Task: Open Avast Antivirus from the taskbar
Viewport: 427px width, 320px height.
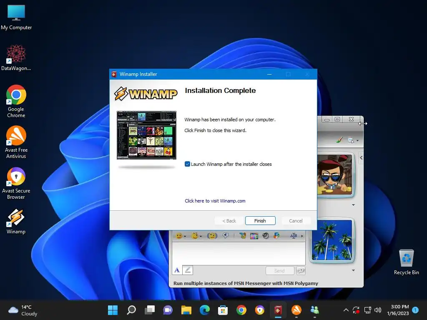Action: pos(296,310)
